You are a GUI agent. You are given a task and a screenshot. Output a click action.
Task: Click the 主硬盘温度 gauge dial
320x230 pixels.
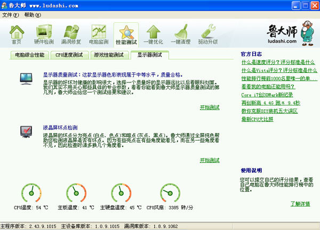[x=121, y=193]
